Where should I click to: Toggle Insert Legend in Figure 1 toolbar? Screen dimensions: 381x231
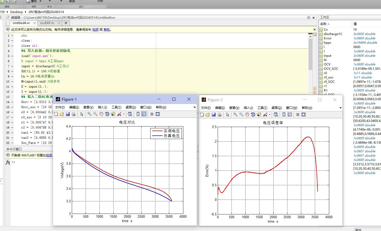click(x=144, y=114)
